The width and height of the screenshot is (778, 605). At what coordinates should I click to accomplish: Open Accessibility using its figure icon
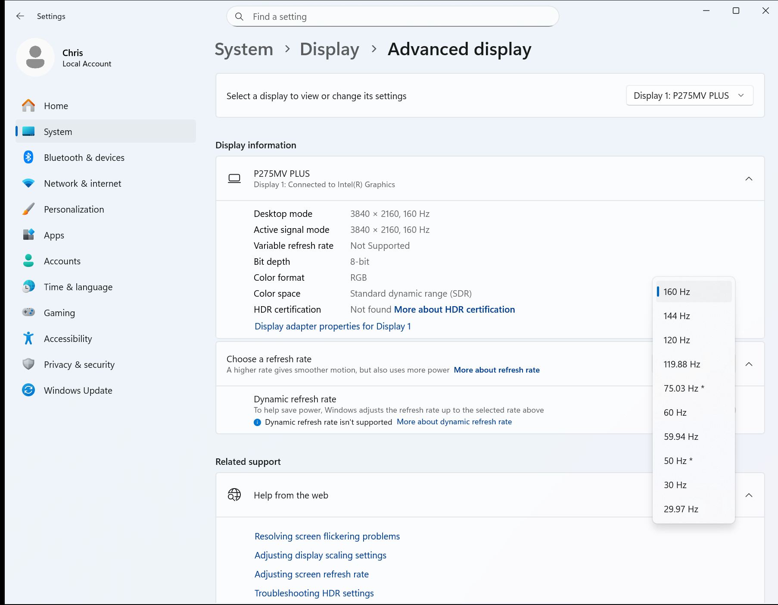pos(28,339)
